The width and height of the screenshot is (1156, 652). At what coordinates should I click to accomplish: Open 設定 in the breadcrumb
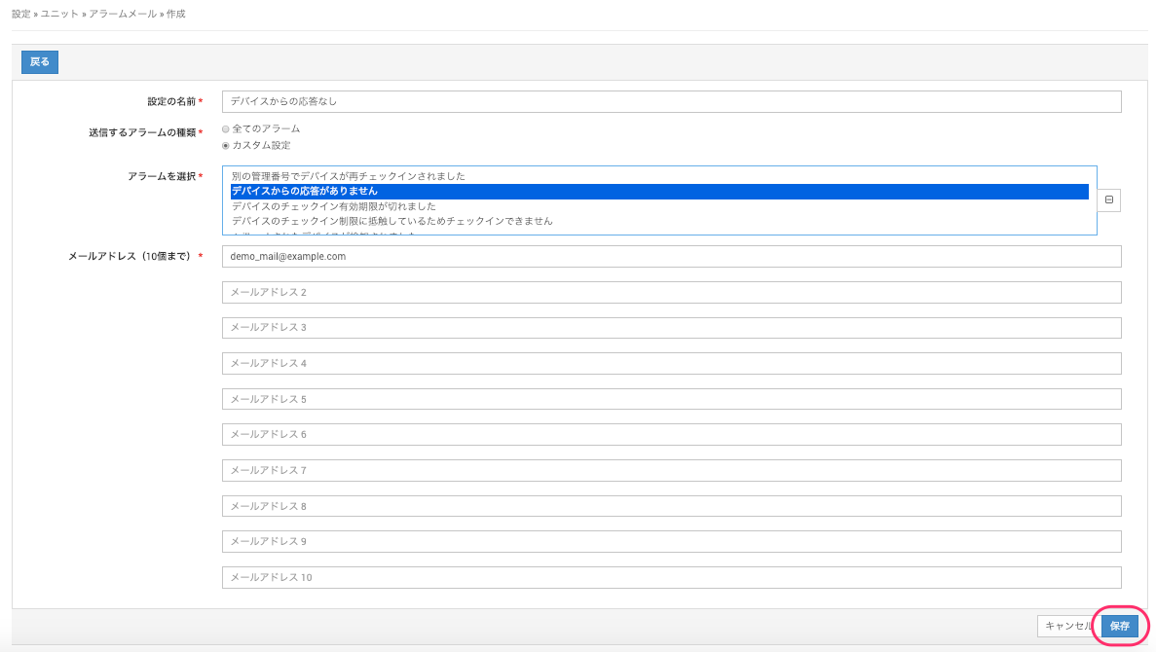click(20, 15)
